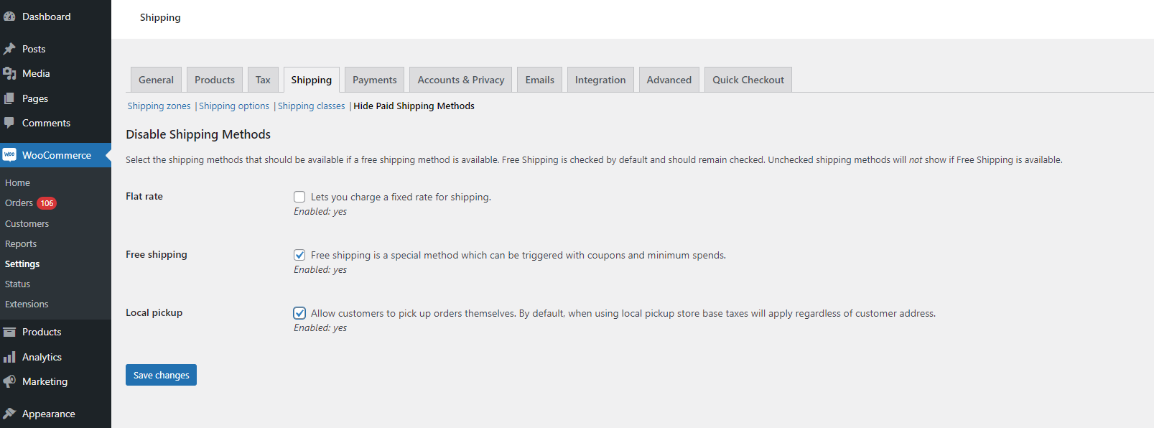Click the Orders 106 count badge
This screenshot has height=428, width=1154.
[47, 203]
